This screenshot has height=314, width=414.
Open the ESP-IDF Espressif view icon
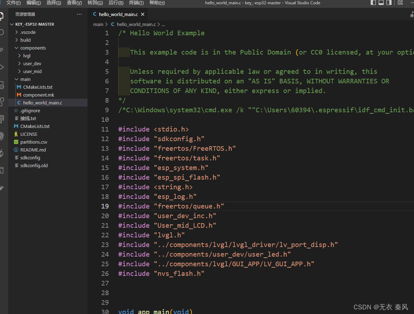[1, 136]
